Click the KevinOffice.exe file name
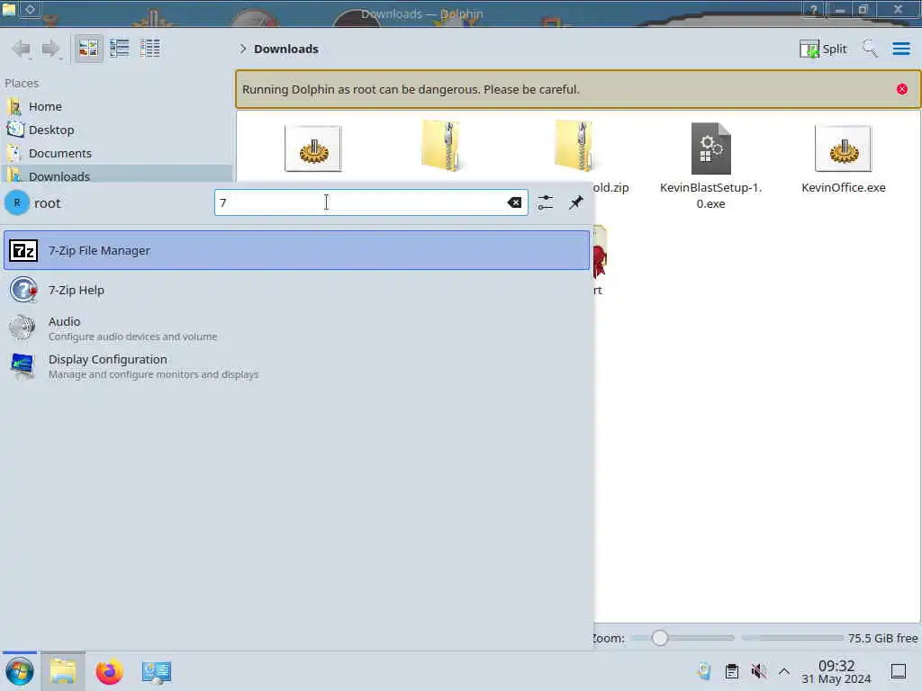 [x=843, y=187]
